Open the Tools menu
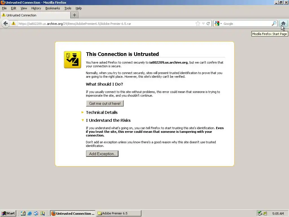 coord(68,8)
